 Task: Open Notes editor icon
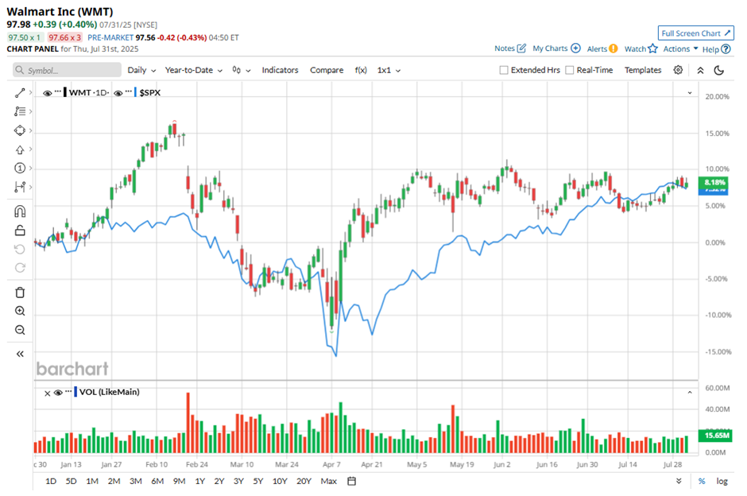click(521, 48)
